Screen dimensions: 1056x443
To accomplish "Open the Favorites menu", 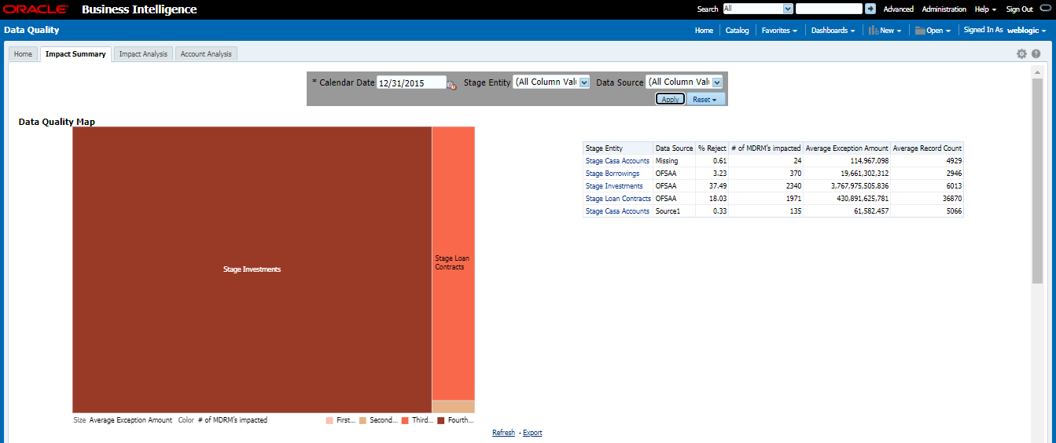I will pos(779,30).
